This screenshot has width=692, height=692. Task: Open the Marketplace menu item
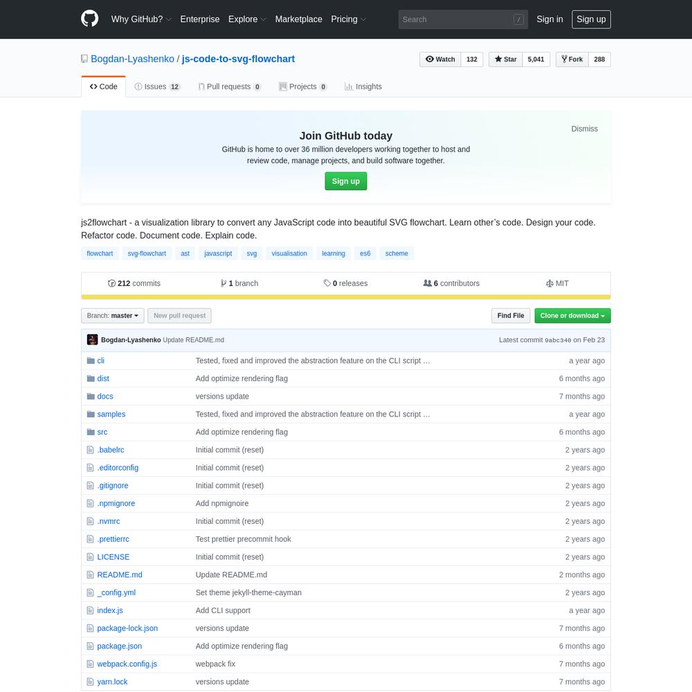(299, 19)
